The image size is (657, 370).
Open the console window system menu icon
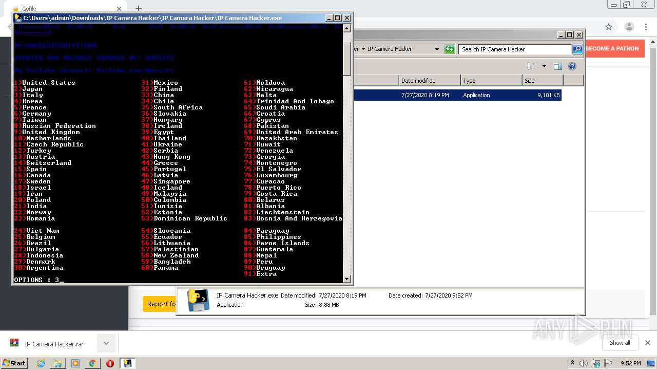18,17
